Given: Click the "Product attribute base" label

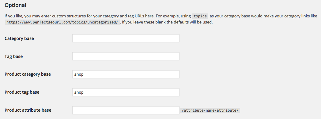Looking at the screenshot, I should click(x=28, y=110).
